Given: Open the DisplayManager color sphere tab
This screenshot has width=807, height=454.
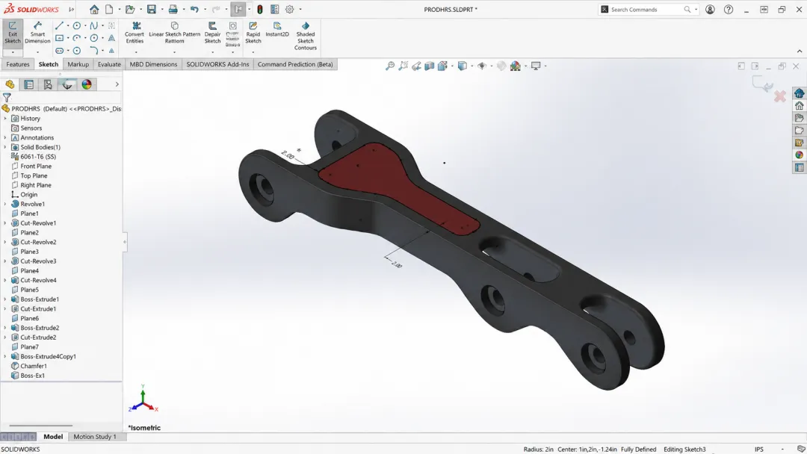Looking at the screenshot, I should click(x=87, y=84).
